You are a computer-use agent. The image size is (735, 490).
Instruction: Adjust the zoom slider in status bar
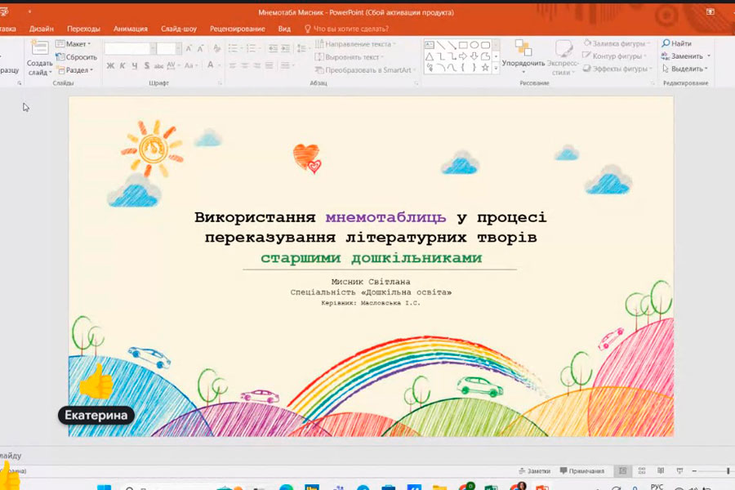pyautogui.click(x=728, y=471)
